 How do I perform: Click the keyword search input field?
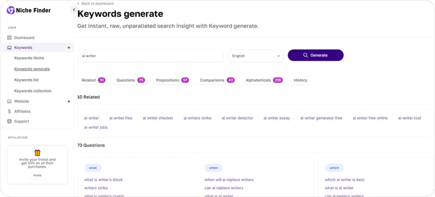tap(150, 55)
